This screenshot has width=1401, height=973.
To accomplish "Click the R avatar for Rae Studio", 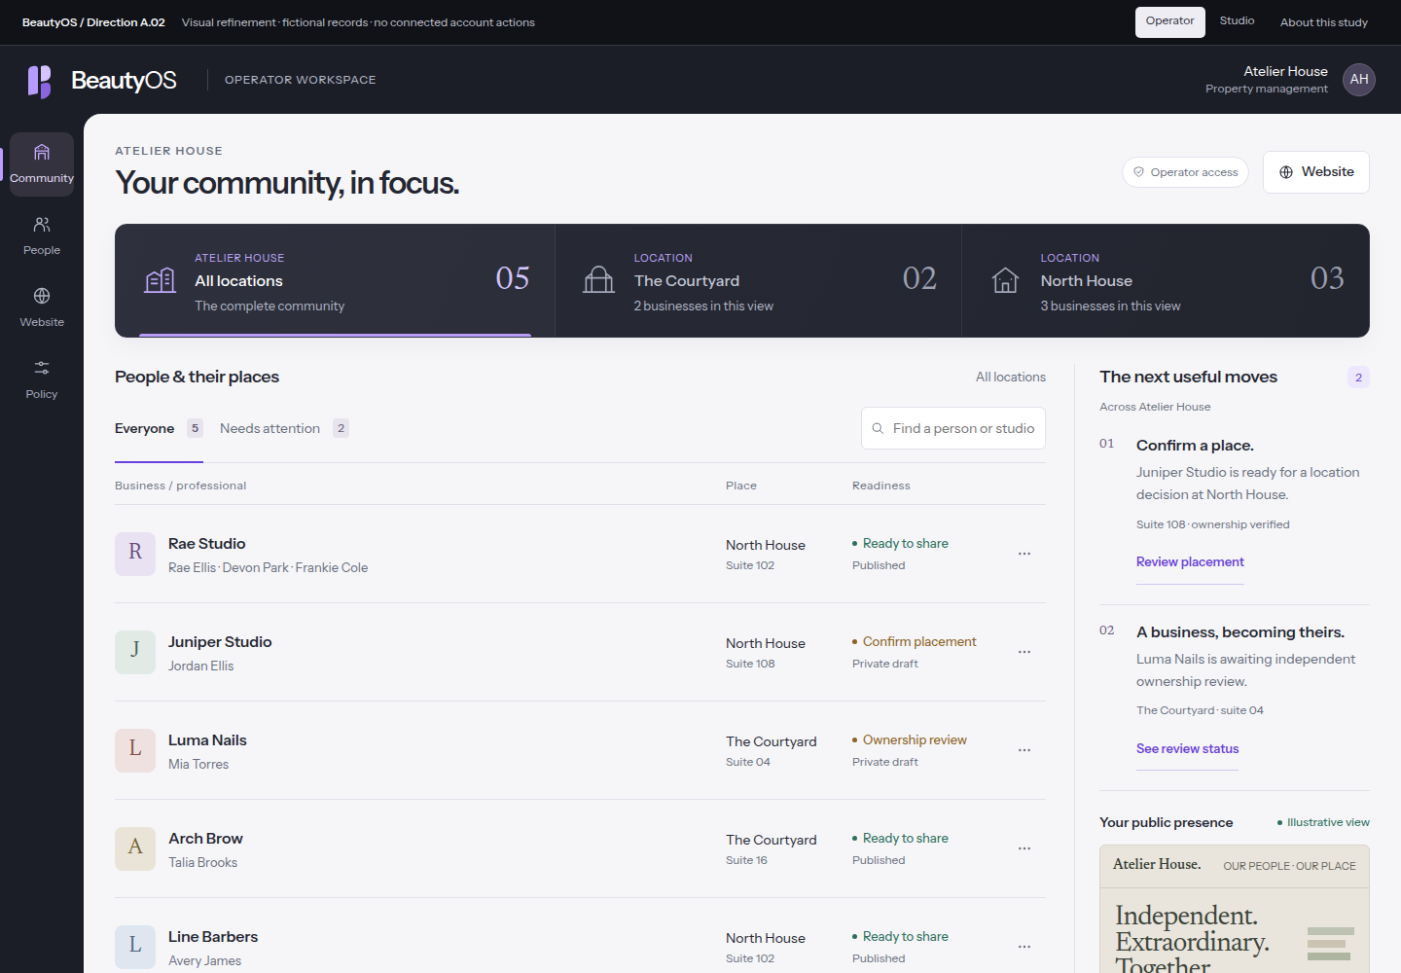I will [x=135, y=554].
